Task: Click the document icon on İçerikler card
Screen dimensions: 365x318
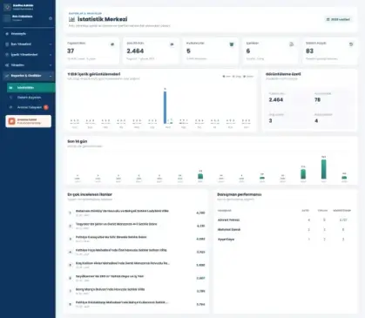Action: click(x=292, y=44)
